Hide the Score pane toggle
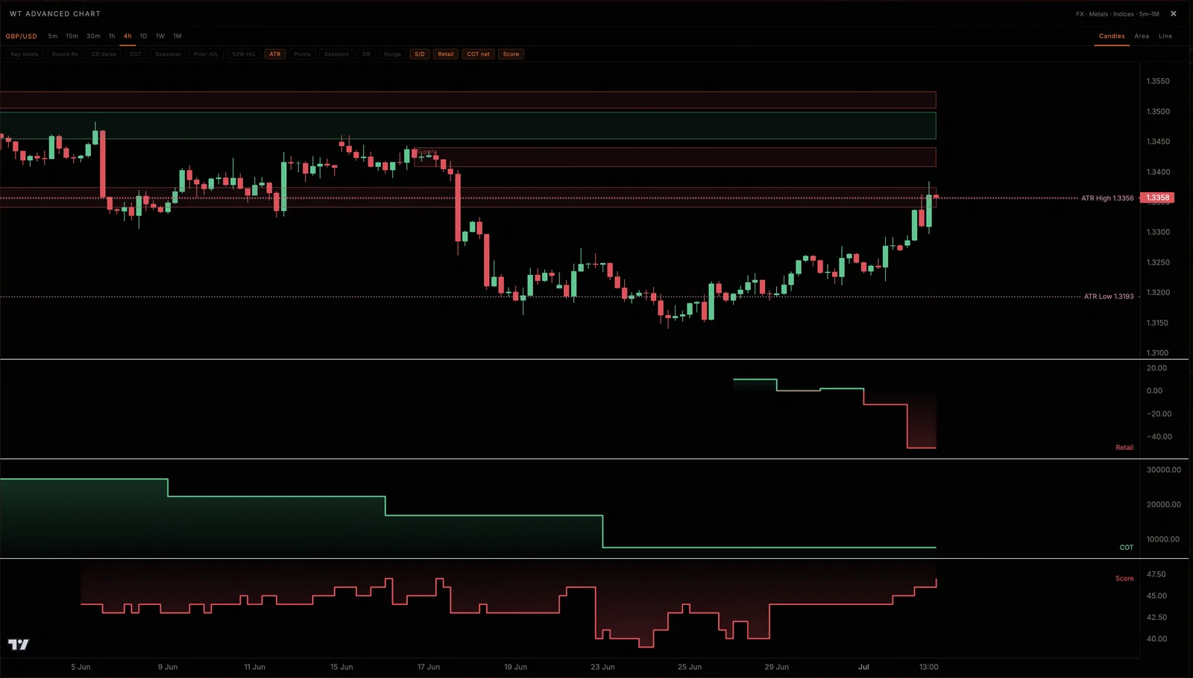Image resolution: width=1193 pixels, height=678 pixels. click(x=511, y=54)
